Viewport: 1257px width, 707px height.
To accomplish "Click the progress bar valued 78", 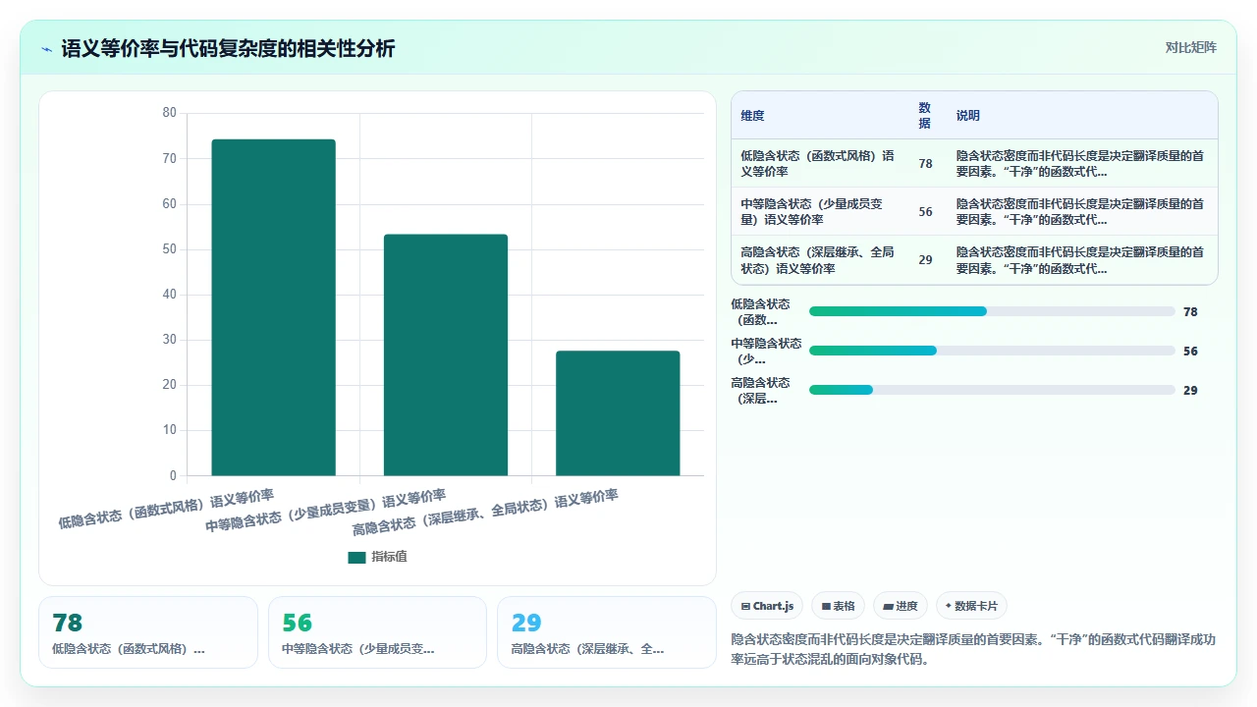I will (x=992, y=311).
